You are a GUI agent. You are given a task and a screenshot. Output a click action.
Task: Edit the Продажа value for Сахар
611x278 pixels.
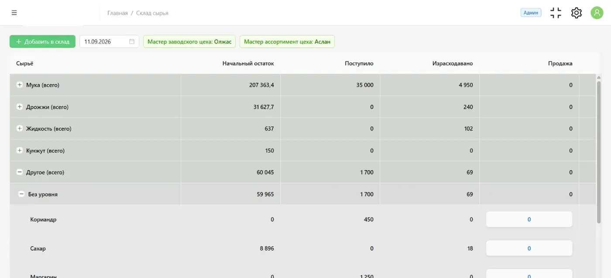529,248
